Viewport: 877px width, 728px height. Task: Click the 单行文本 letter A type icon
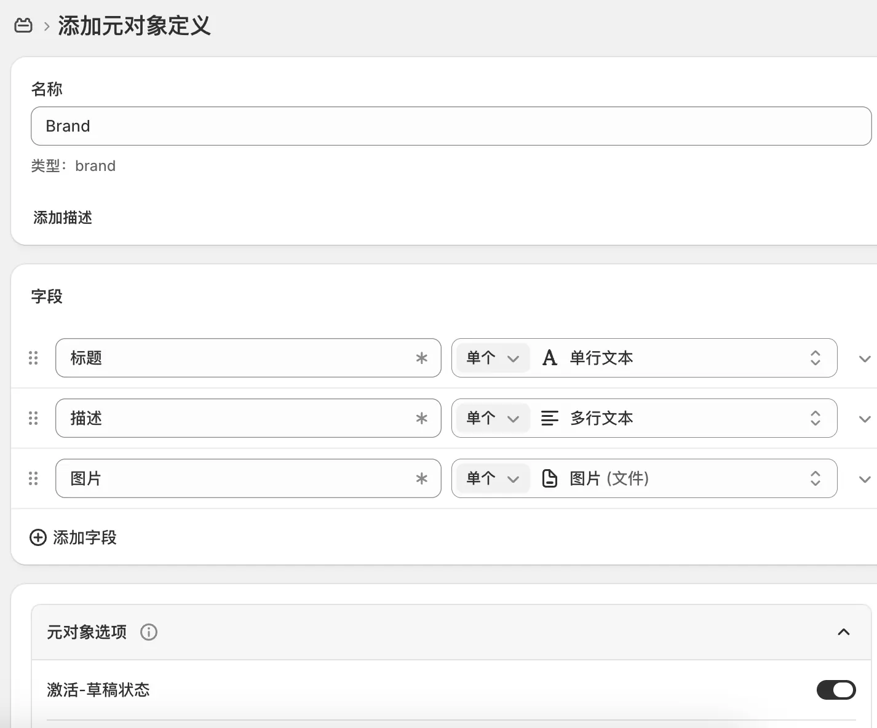549,358
